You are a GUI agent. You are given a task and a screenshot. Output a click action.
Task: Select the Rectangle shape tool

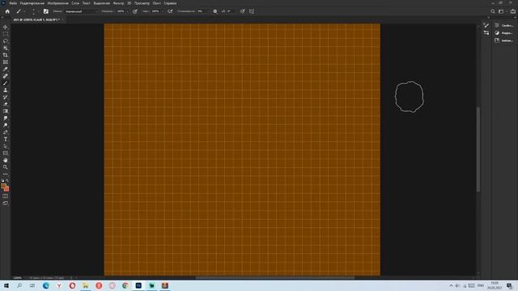coord(6,154)
